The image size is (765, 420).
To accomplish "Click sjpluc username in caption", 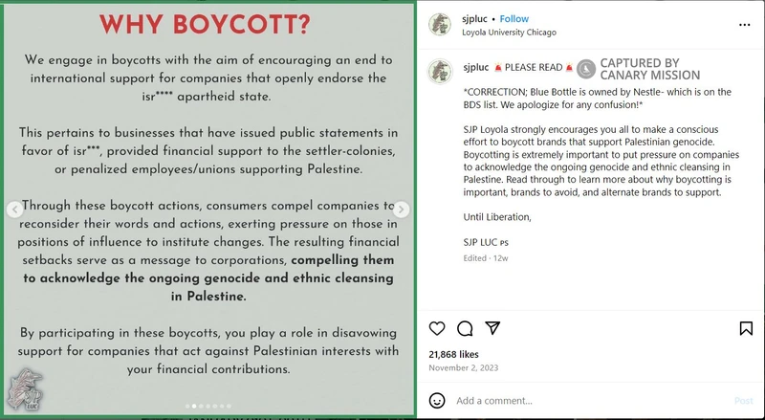I will (475, 67).
